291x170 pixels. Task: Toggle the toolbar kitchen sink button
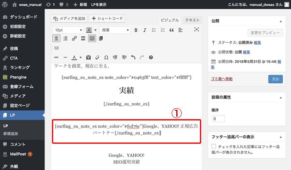pos(92,38)
